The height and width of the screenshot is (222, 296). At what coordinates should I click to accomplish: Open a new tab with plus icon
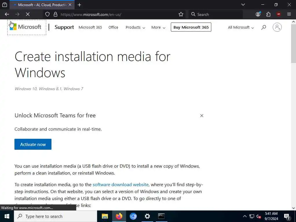79,5
